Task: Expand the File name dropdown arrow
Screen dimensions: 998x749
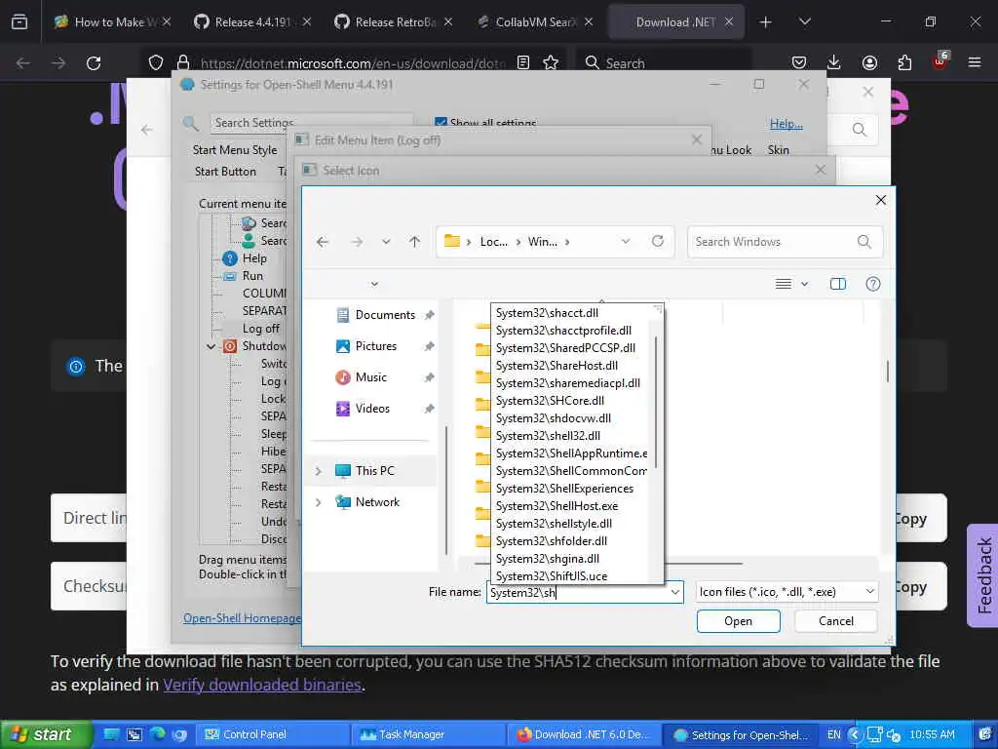Action: point(675,592)
